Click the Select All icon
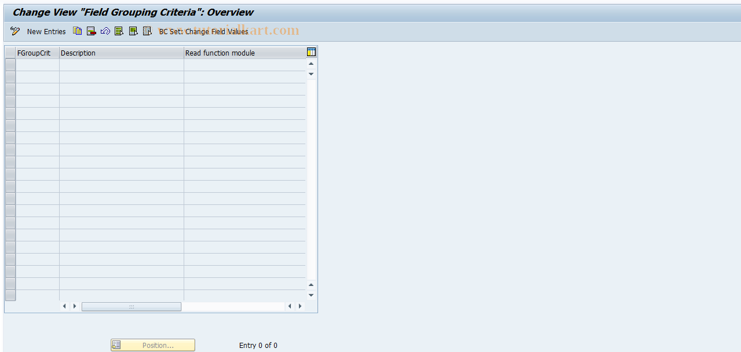 click(119, 31)
